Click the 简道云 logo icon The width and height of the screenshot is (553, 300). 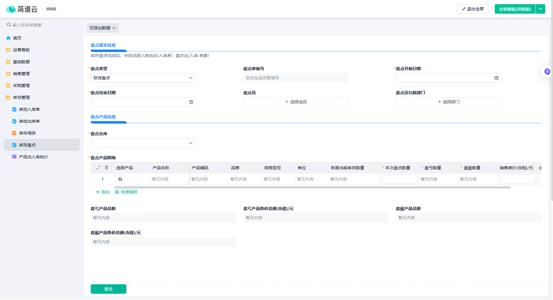click(x=11, y=9)
